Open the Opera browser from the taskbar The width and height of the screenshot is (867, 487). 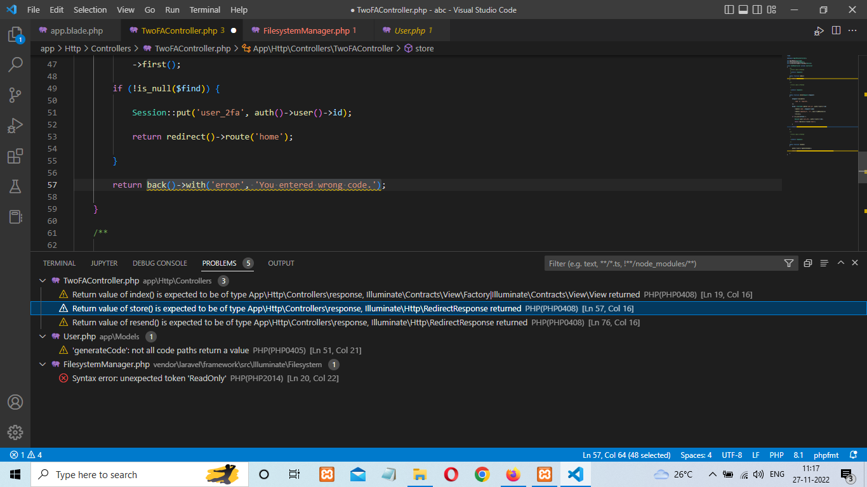pyautogui.click(x=451, y=474)
